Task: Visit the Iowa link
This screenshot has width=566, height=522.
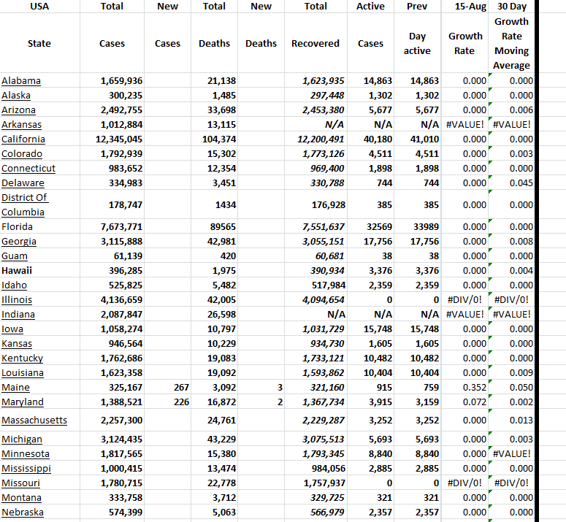Action: coord(12,329)
